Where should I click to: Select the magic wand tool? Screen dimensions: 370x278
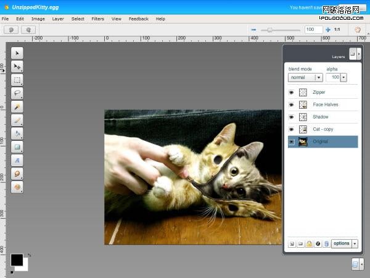coord(17,107)
